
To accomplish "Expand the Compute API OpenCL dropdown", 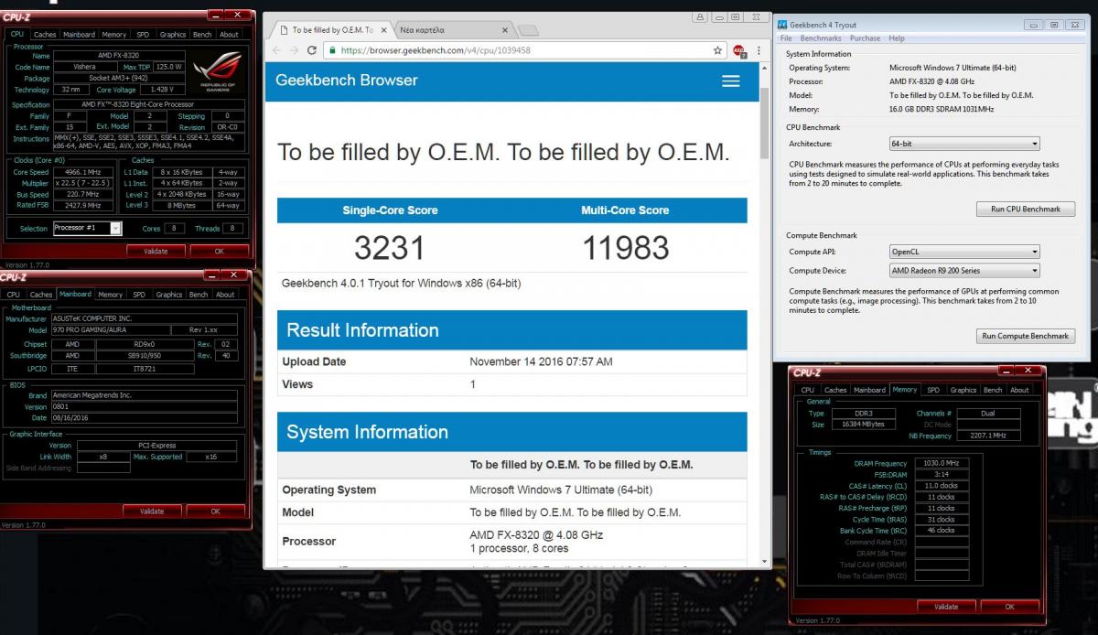I will point(964,252).
